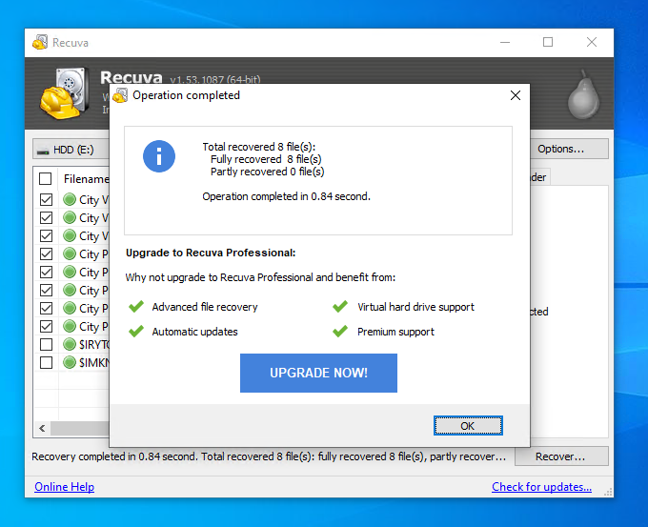Click the Recuva hard-hat drive logo
648x527 pixels.
(x=66, y=93)
